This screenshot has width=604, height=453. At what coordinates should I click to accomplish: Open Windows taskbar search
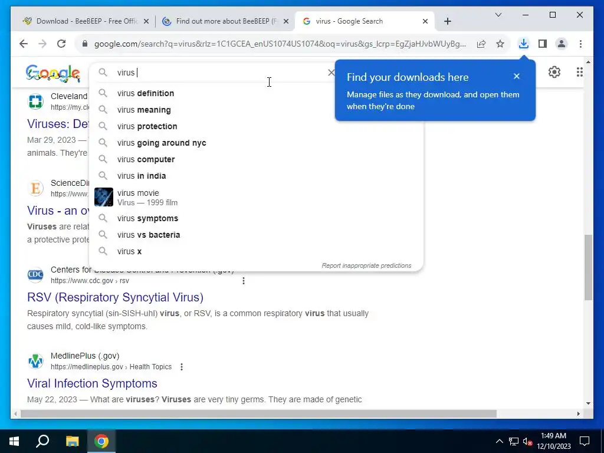pyautogui.click(x=42, y=441)
